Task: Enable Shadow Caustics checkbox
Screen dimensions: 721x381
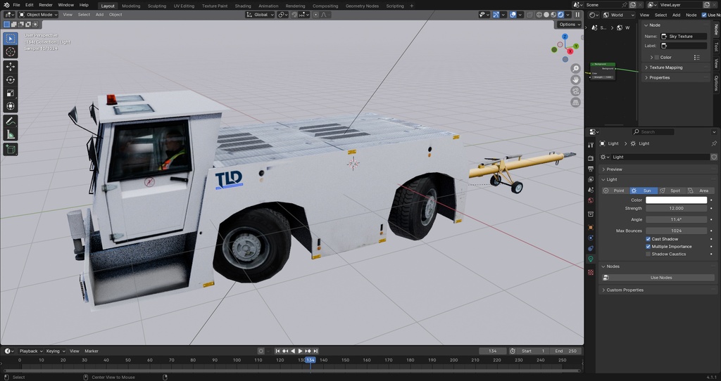Action: pyautogui.click(x=648, y=254)
